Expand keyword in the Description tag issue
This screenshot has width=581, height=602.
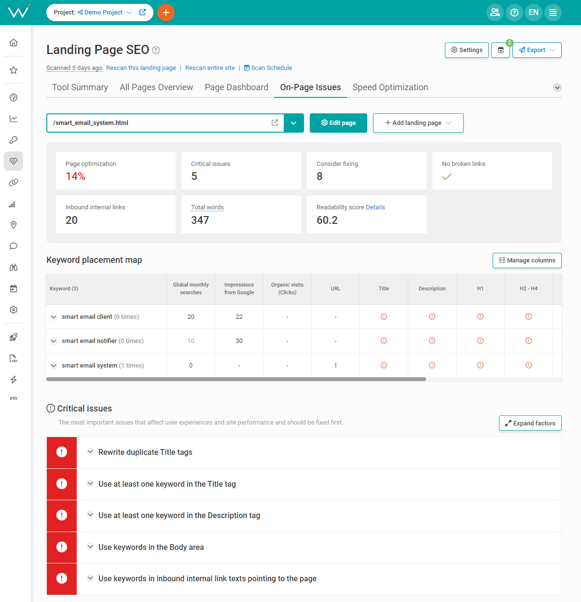coord(90,515)
